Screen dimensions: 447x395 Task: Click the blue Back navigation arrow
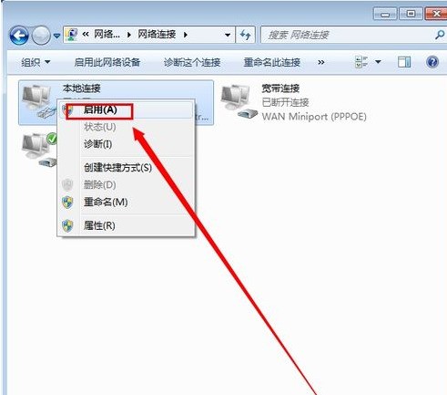point(19,36)
